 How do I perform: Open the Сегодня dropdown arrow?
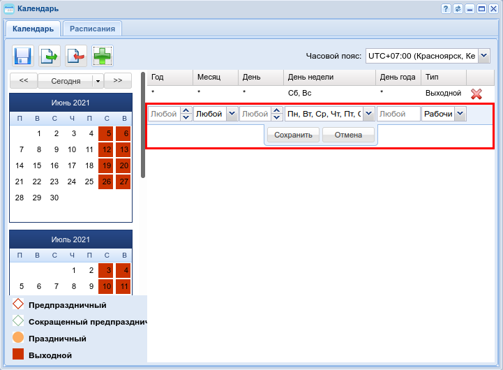click(98, 81)
